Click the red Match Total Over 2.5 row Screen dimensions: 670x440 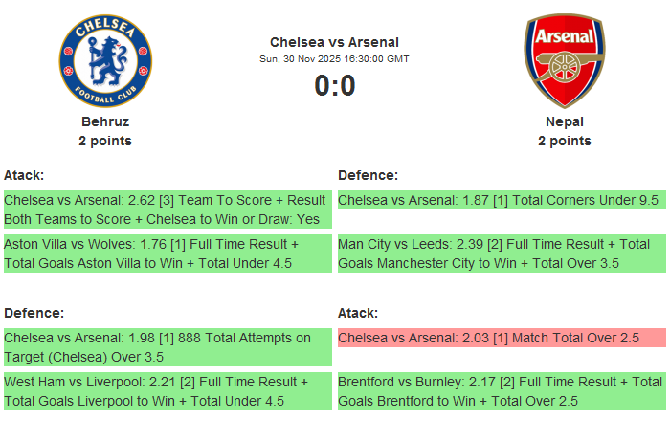point(502,338)
